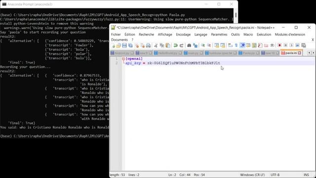Close the paola.ini tab with red X
The width and height of the screenshot is (316, 178).
pos(300,53)
